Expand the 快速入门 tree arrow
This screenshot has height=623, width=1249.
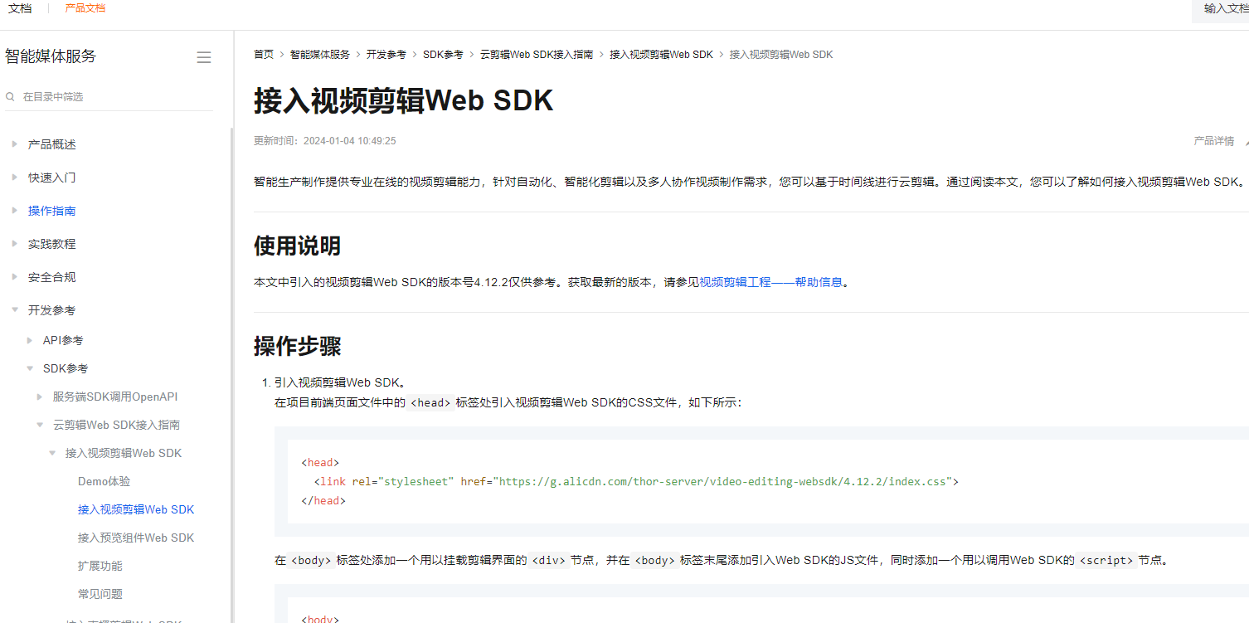(x=15, y=178)
